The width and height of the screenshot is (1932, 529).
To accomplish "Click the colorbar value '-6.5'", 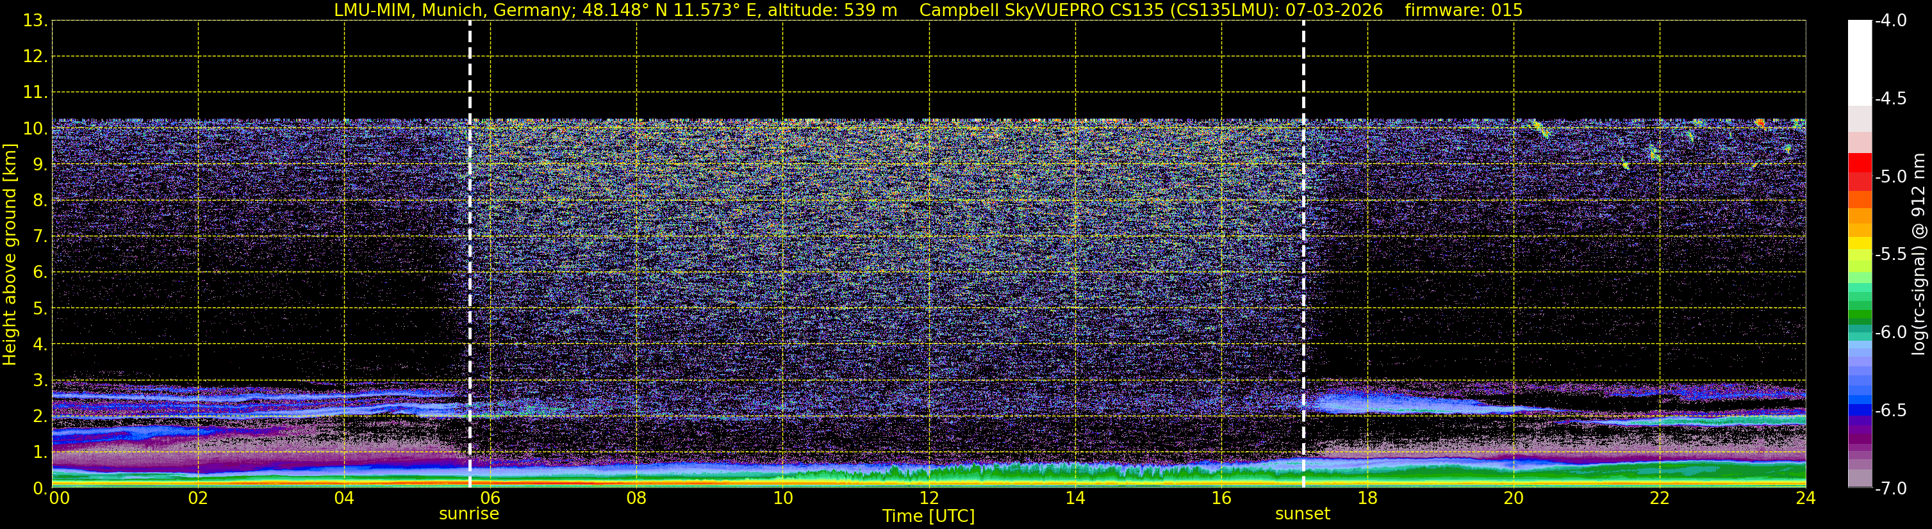I will [x=1890, y=411].
